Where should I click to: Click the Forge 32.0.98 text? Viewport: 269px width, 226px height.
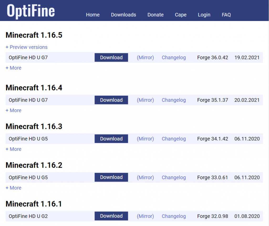coord(213,216)
